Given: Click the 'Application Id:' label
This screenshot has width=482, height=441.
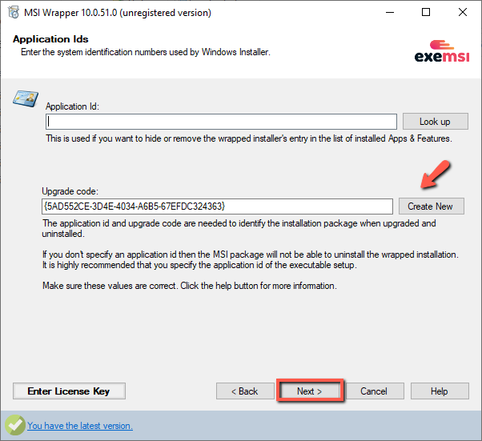Looking at the screenshot, I should coord(73,106).
